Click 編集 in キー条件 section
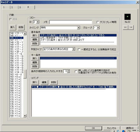140x132 pixels. tap(35, 63)
